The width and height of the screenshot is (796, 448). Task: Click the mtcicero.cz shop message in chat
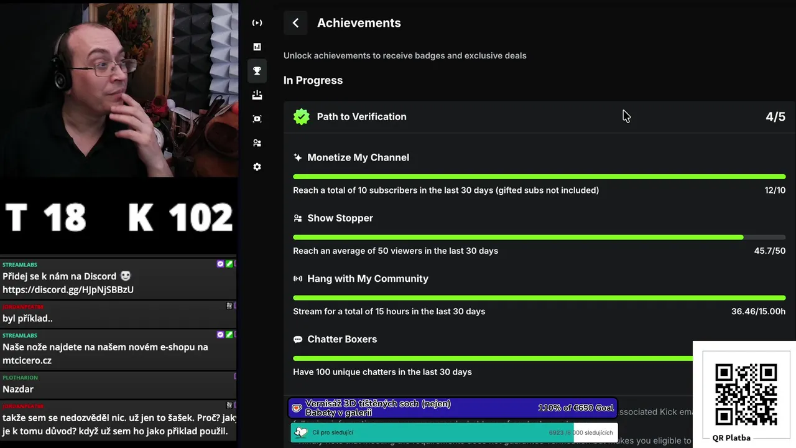coord(105,353)
